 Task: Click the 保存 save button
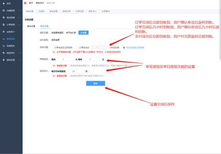[x=96, y=83]
